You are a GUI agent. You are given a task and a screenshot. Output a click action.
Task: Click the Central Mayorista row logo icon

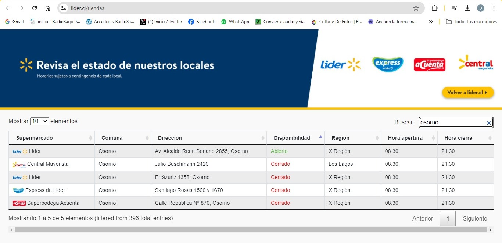point(19,164)
